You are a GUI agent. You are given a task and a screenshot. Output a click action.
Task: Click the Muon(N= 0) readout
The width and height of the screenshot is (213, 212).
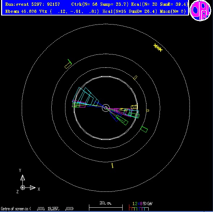pos(173,12)
